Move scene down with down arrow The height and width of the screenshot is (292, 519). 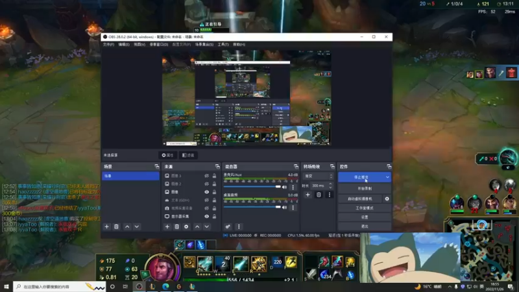pos(137,226)
